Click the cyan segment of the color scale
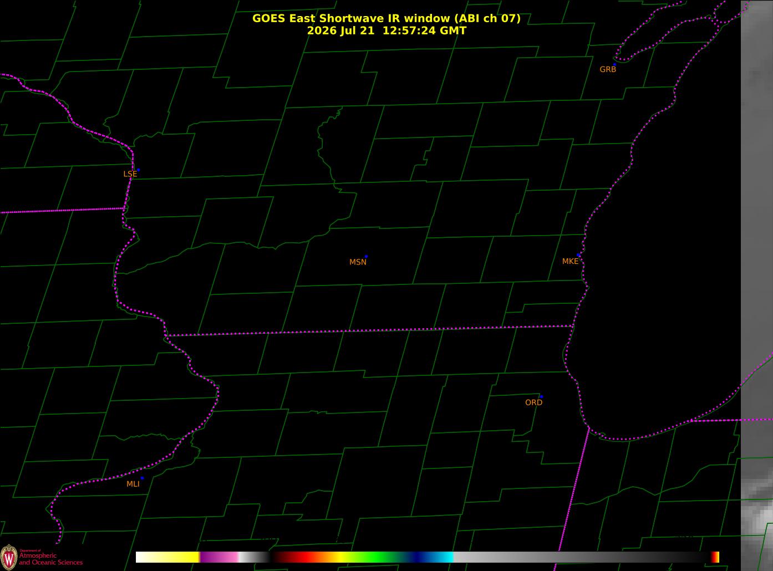Screen dimensions: 773x571 (441, 557)
